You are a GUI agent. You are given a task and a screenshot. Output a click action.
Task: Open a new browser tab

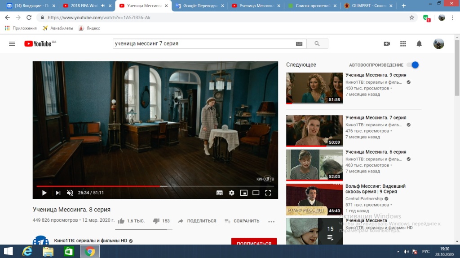click(404, 5)
